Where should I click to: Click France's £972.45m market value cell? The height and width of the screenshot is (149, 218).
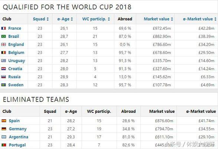coord(162,28)
